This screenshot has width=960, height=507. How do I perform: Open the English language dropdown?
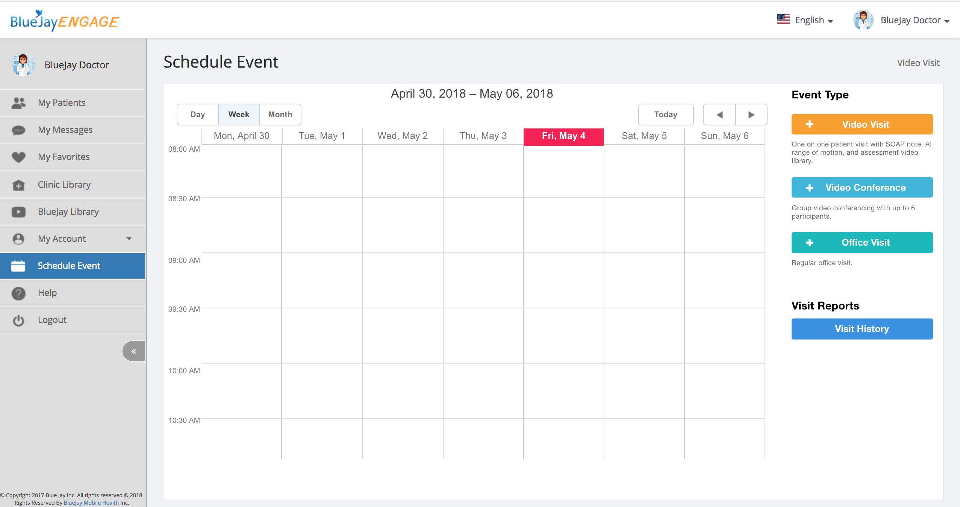805,20
